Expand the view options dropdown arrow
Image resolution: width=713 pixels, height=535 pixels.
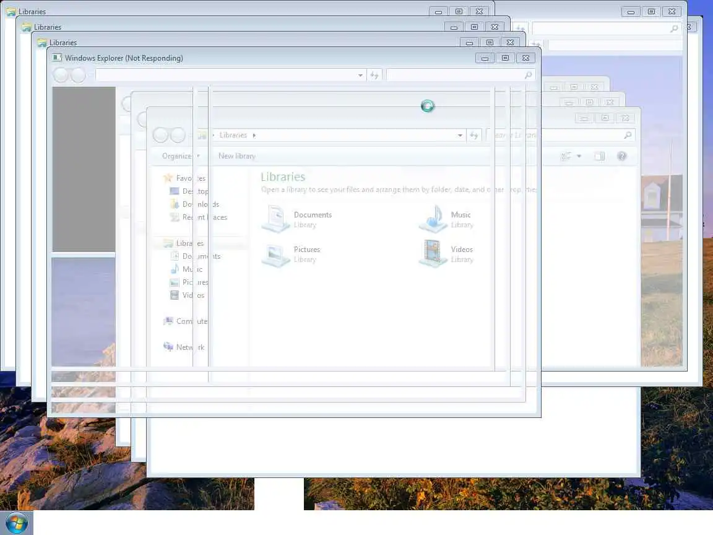[x=579, y=156]
